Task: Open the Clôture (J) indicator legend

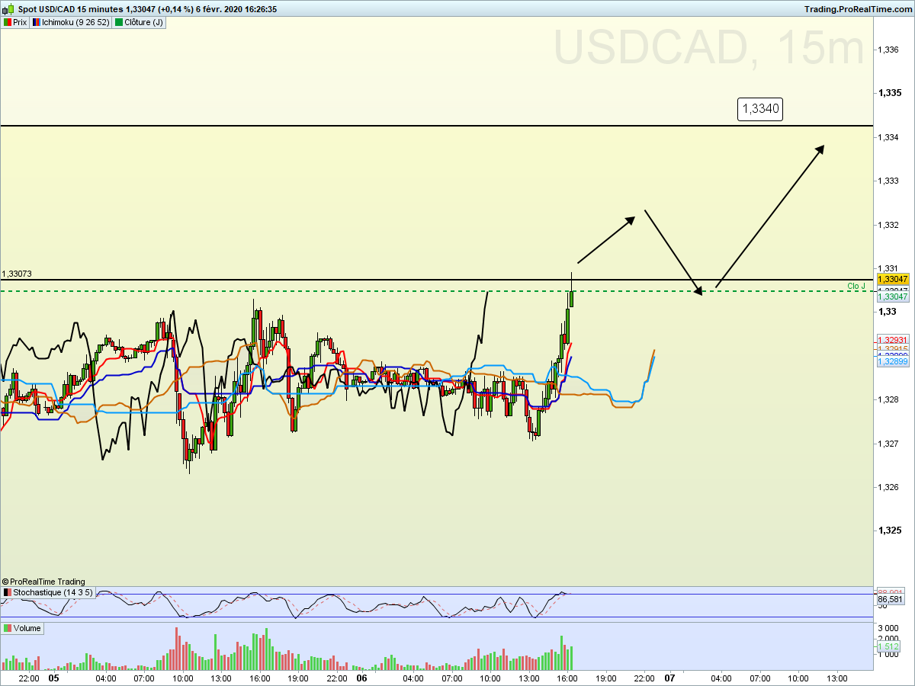Action: [139, 22]
